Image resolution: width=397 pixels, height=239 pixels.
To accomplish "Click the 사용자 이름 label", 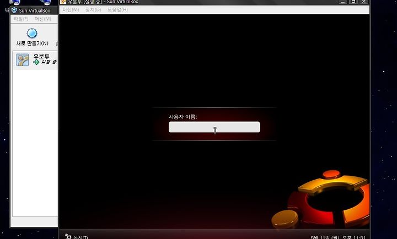I will tap(183, 117).
